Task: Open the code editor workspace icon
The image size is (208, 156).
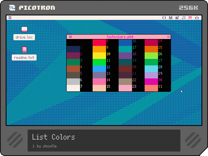Action: 164,17
